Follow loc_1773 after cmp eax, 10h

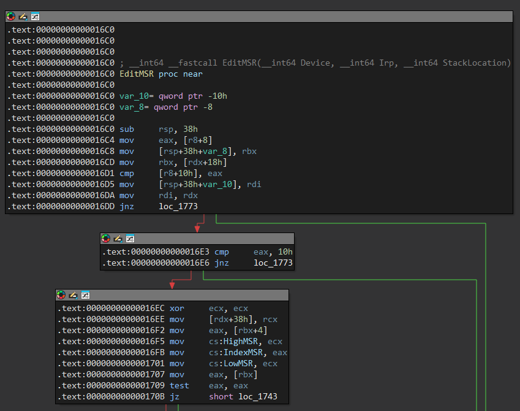coord(273,263)
